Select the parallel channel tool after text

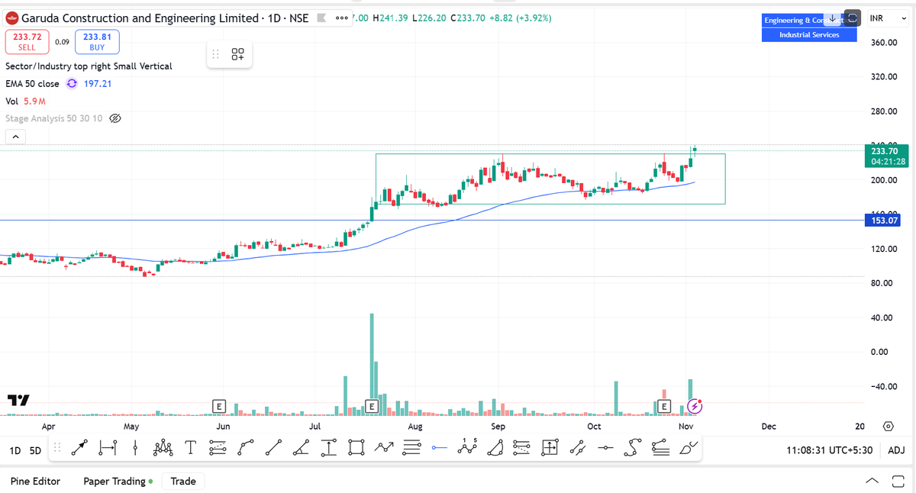pyautogui.click(x=218, y=448)
